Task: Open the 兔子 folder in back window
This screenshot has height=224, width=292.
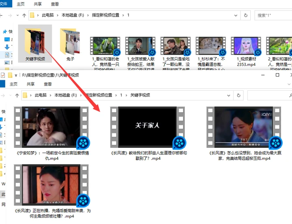Action: pyautogui.click(x=70, y=44)
